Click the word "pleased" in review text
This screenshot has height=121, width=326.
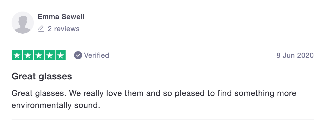tap(190, 93)
